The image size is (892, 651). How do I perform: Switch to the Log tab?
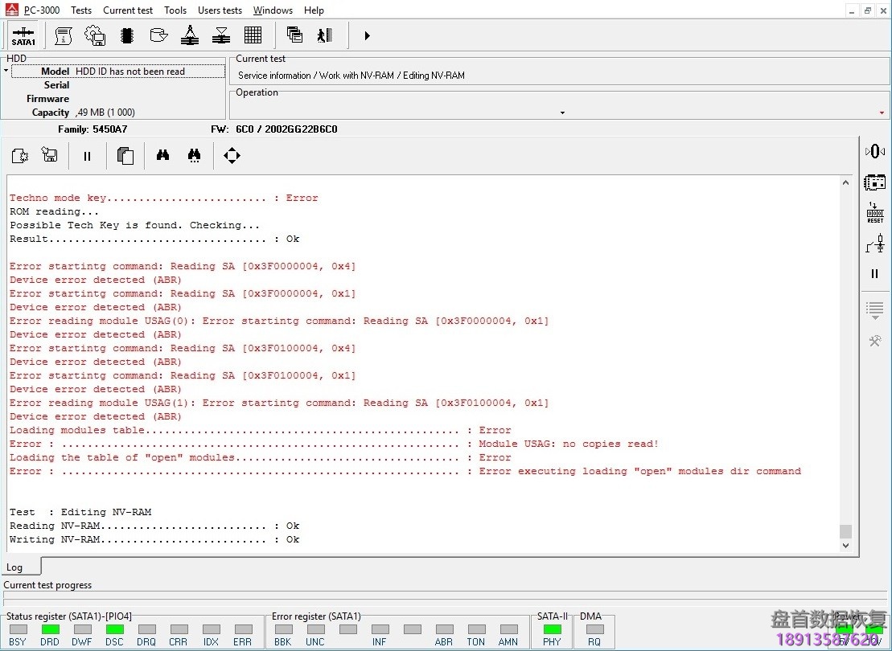[x=15, y=567]
